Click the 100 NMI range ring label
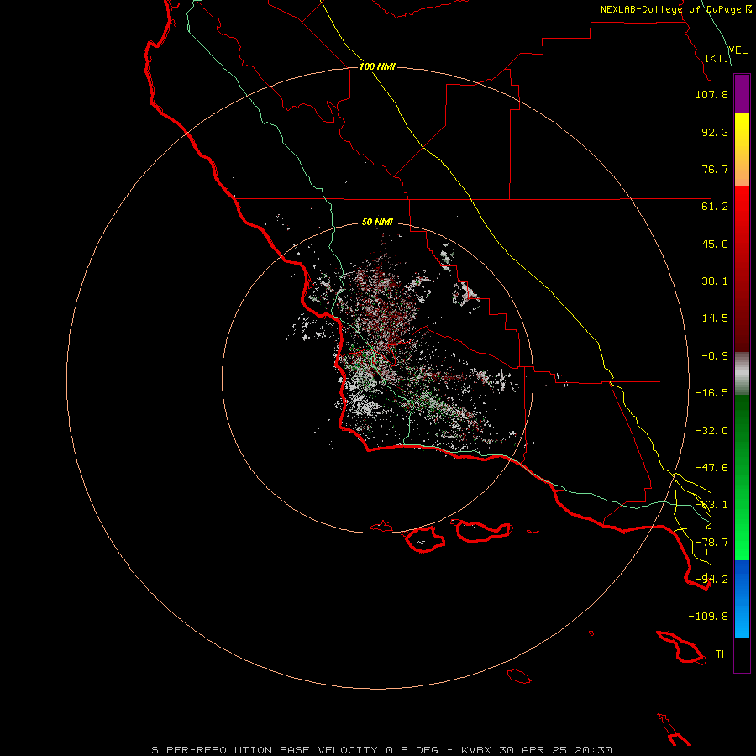 tap(377, 66)
